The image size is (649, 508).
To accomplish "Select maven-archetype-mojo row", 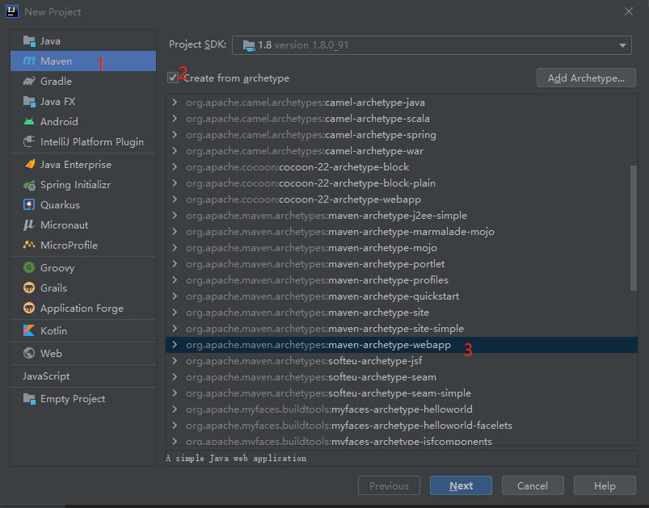I will tap(401, 247).
